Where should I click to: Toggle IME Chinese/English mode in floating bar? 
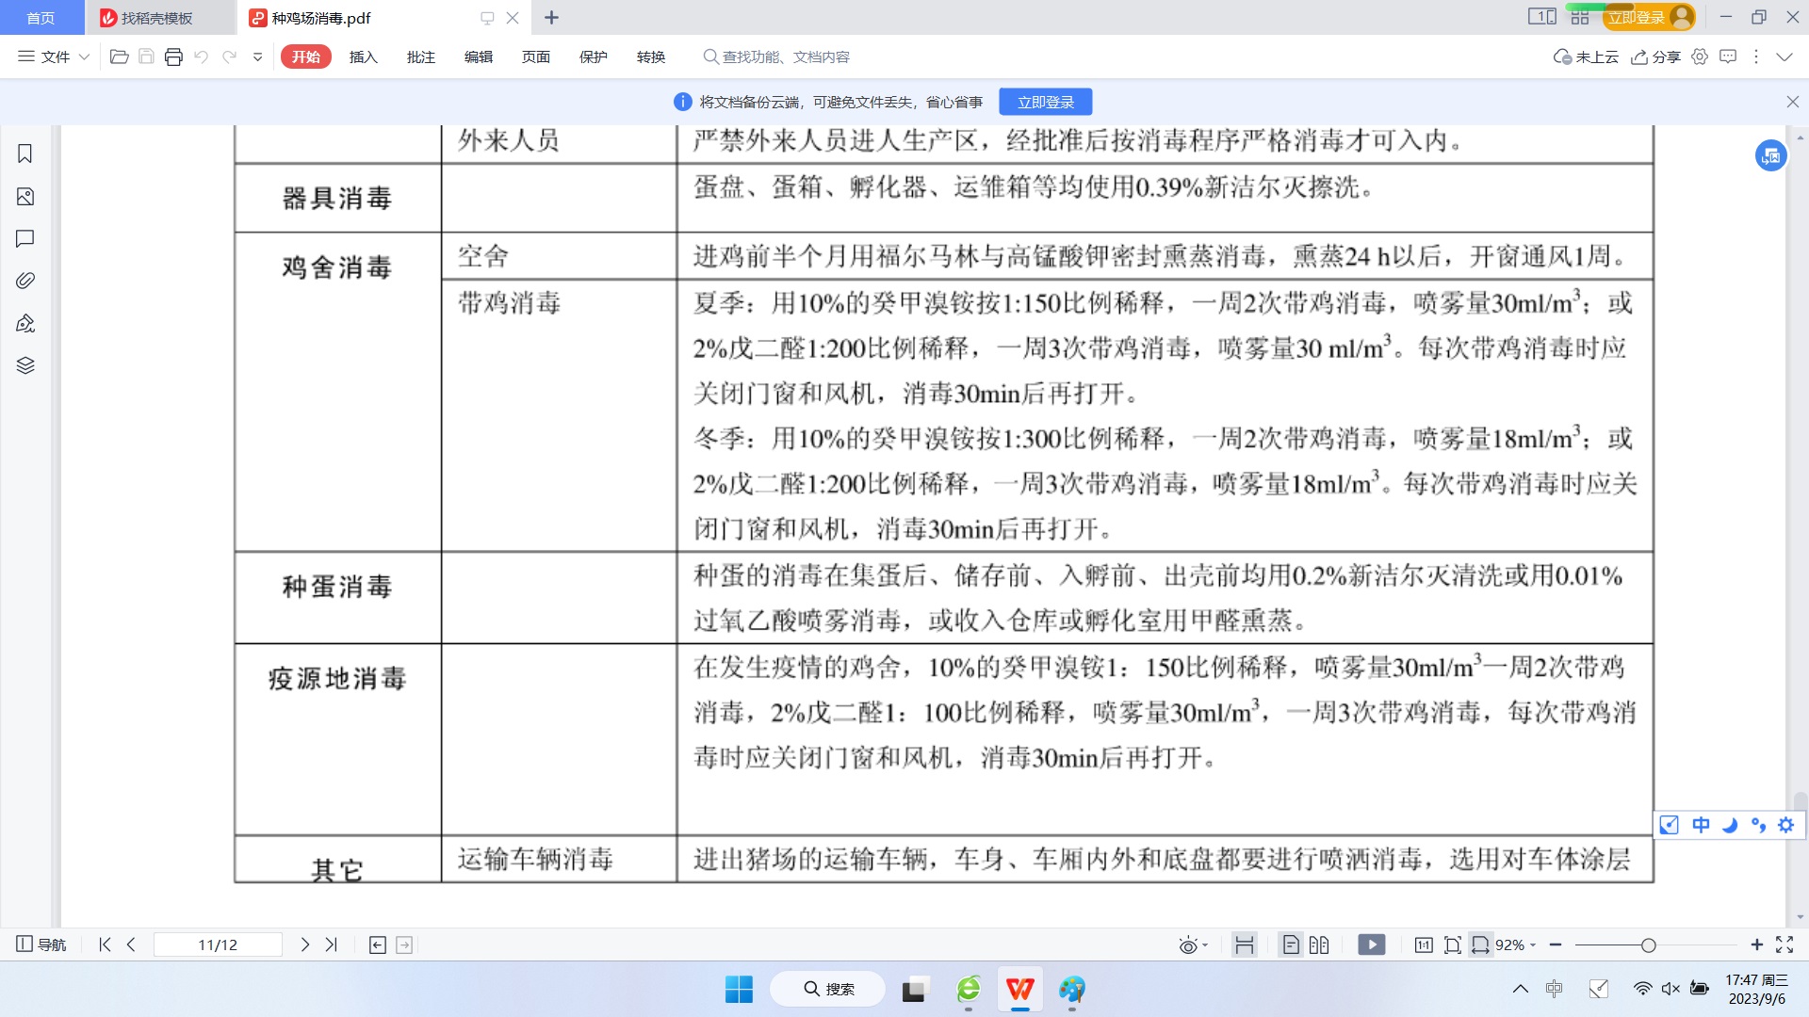(x=1701, y=825)
